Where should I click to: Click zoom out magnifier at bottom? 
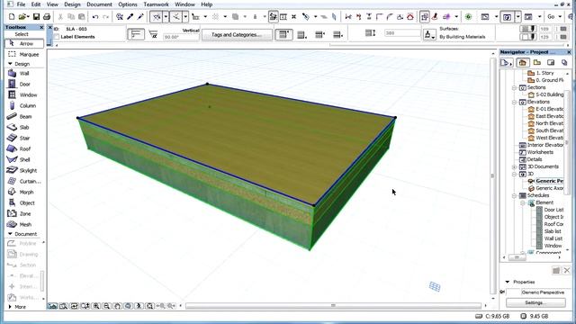(107, 306)
